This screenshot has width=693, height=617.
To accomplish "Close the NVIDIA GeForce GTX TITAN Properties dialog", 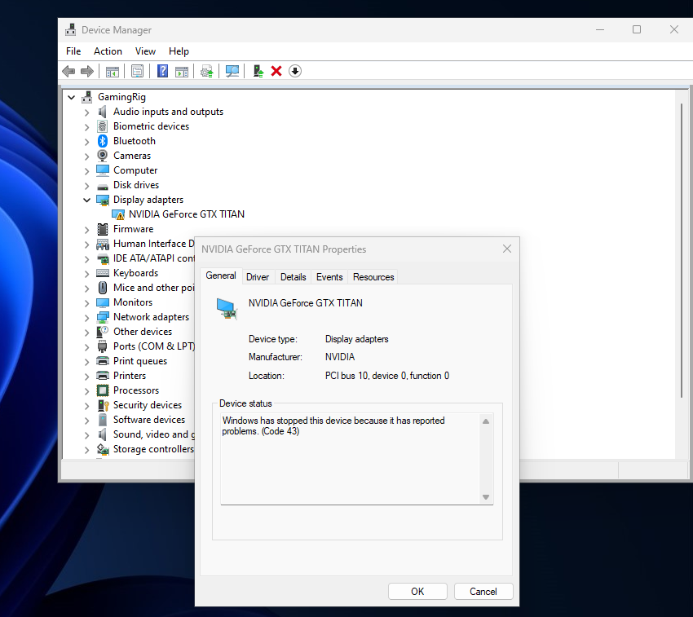I will coord(507,249).
